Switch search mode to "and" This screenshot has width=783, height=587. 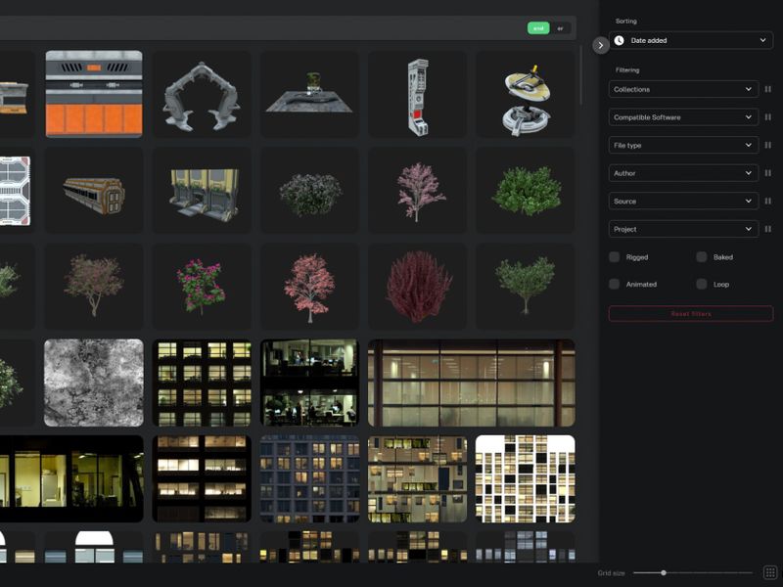[538, 28]
